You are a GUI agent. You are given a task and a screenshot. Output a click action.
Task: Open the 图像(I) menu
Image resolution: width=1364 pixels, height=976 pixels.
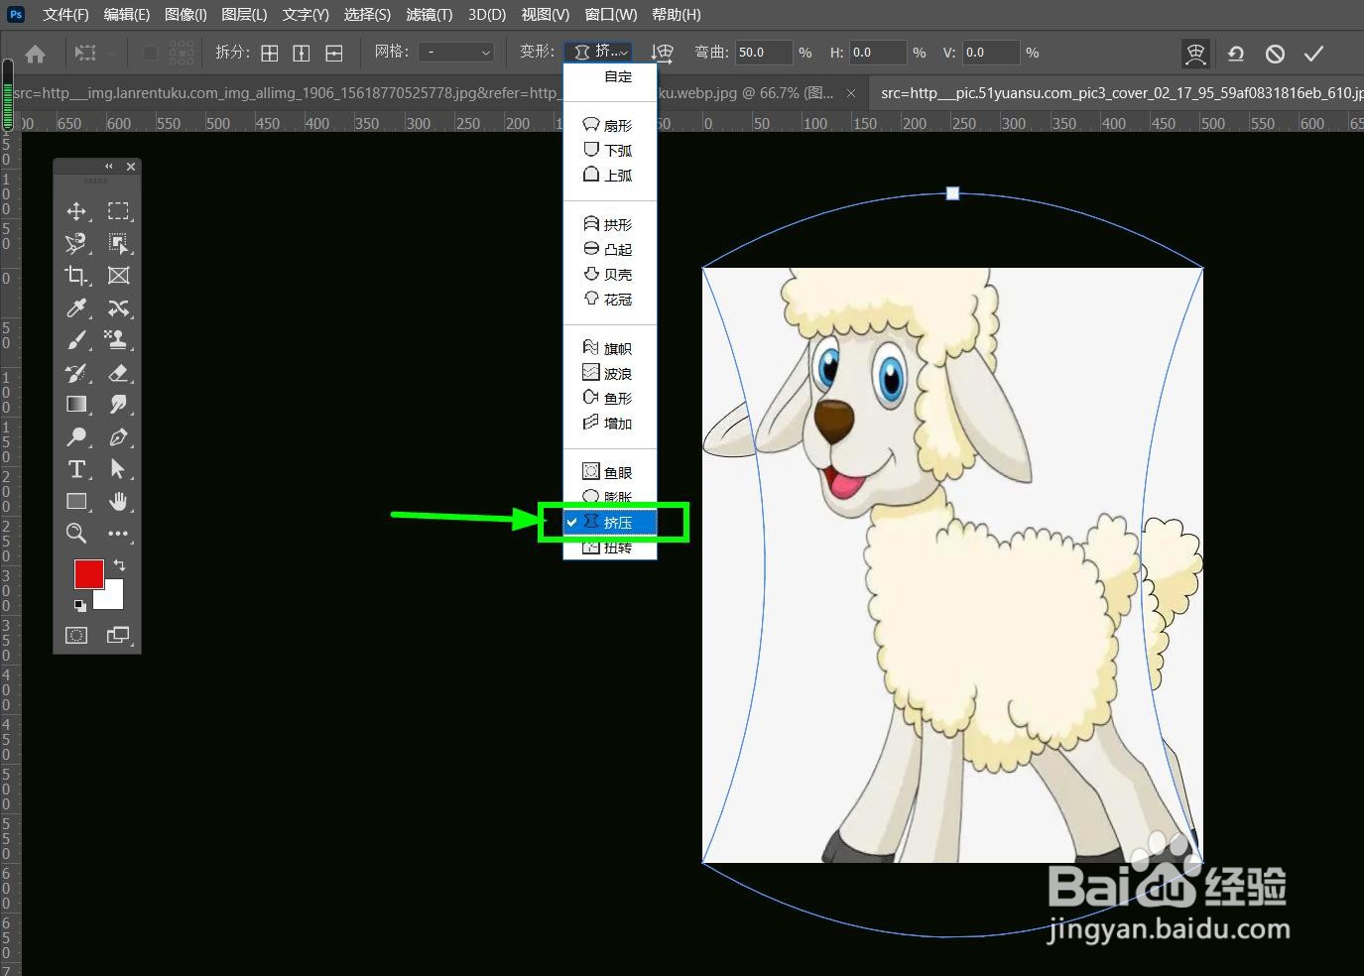point(186,15)
